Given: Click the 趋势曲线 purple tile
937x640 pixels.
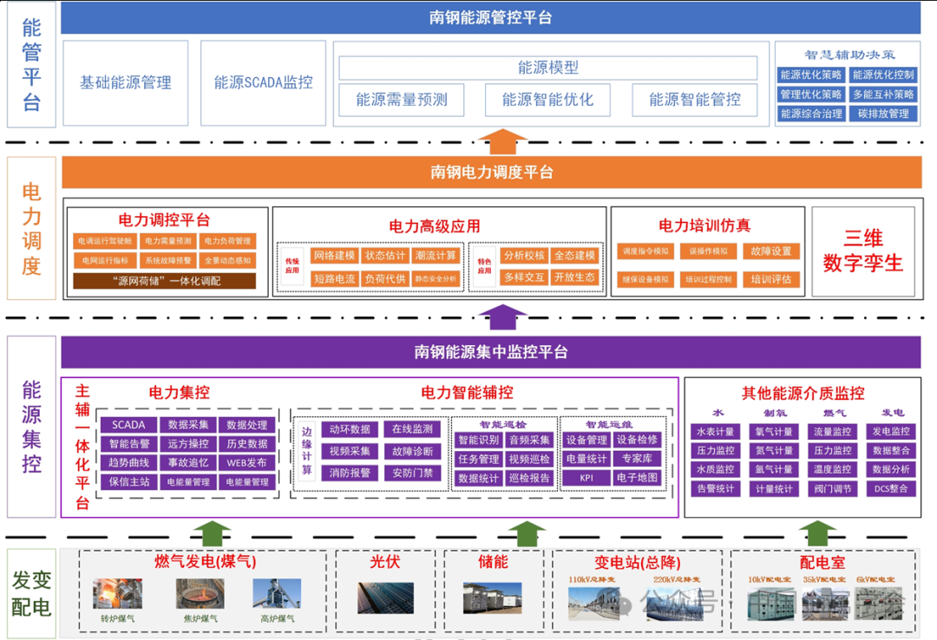Looking at the screenshot, I should [x=129, y=462].
